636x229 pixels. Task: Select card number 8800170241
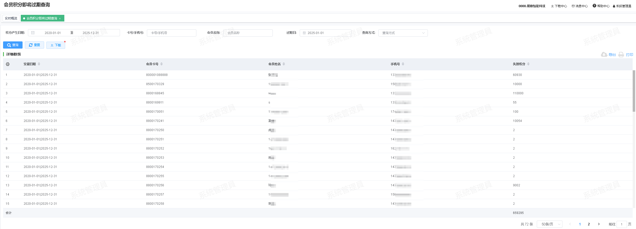click(155, 121)
